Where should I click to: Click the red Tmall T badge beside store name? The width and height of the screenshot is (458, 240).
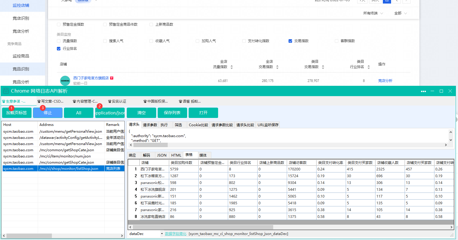point(112,78)
